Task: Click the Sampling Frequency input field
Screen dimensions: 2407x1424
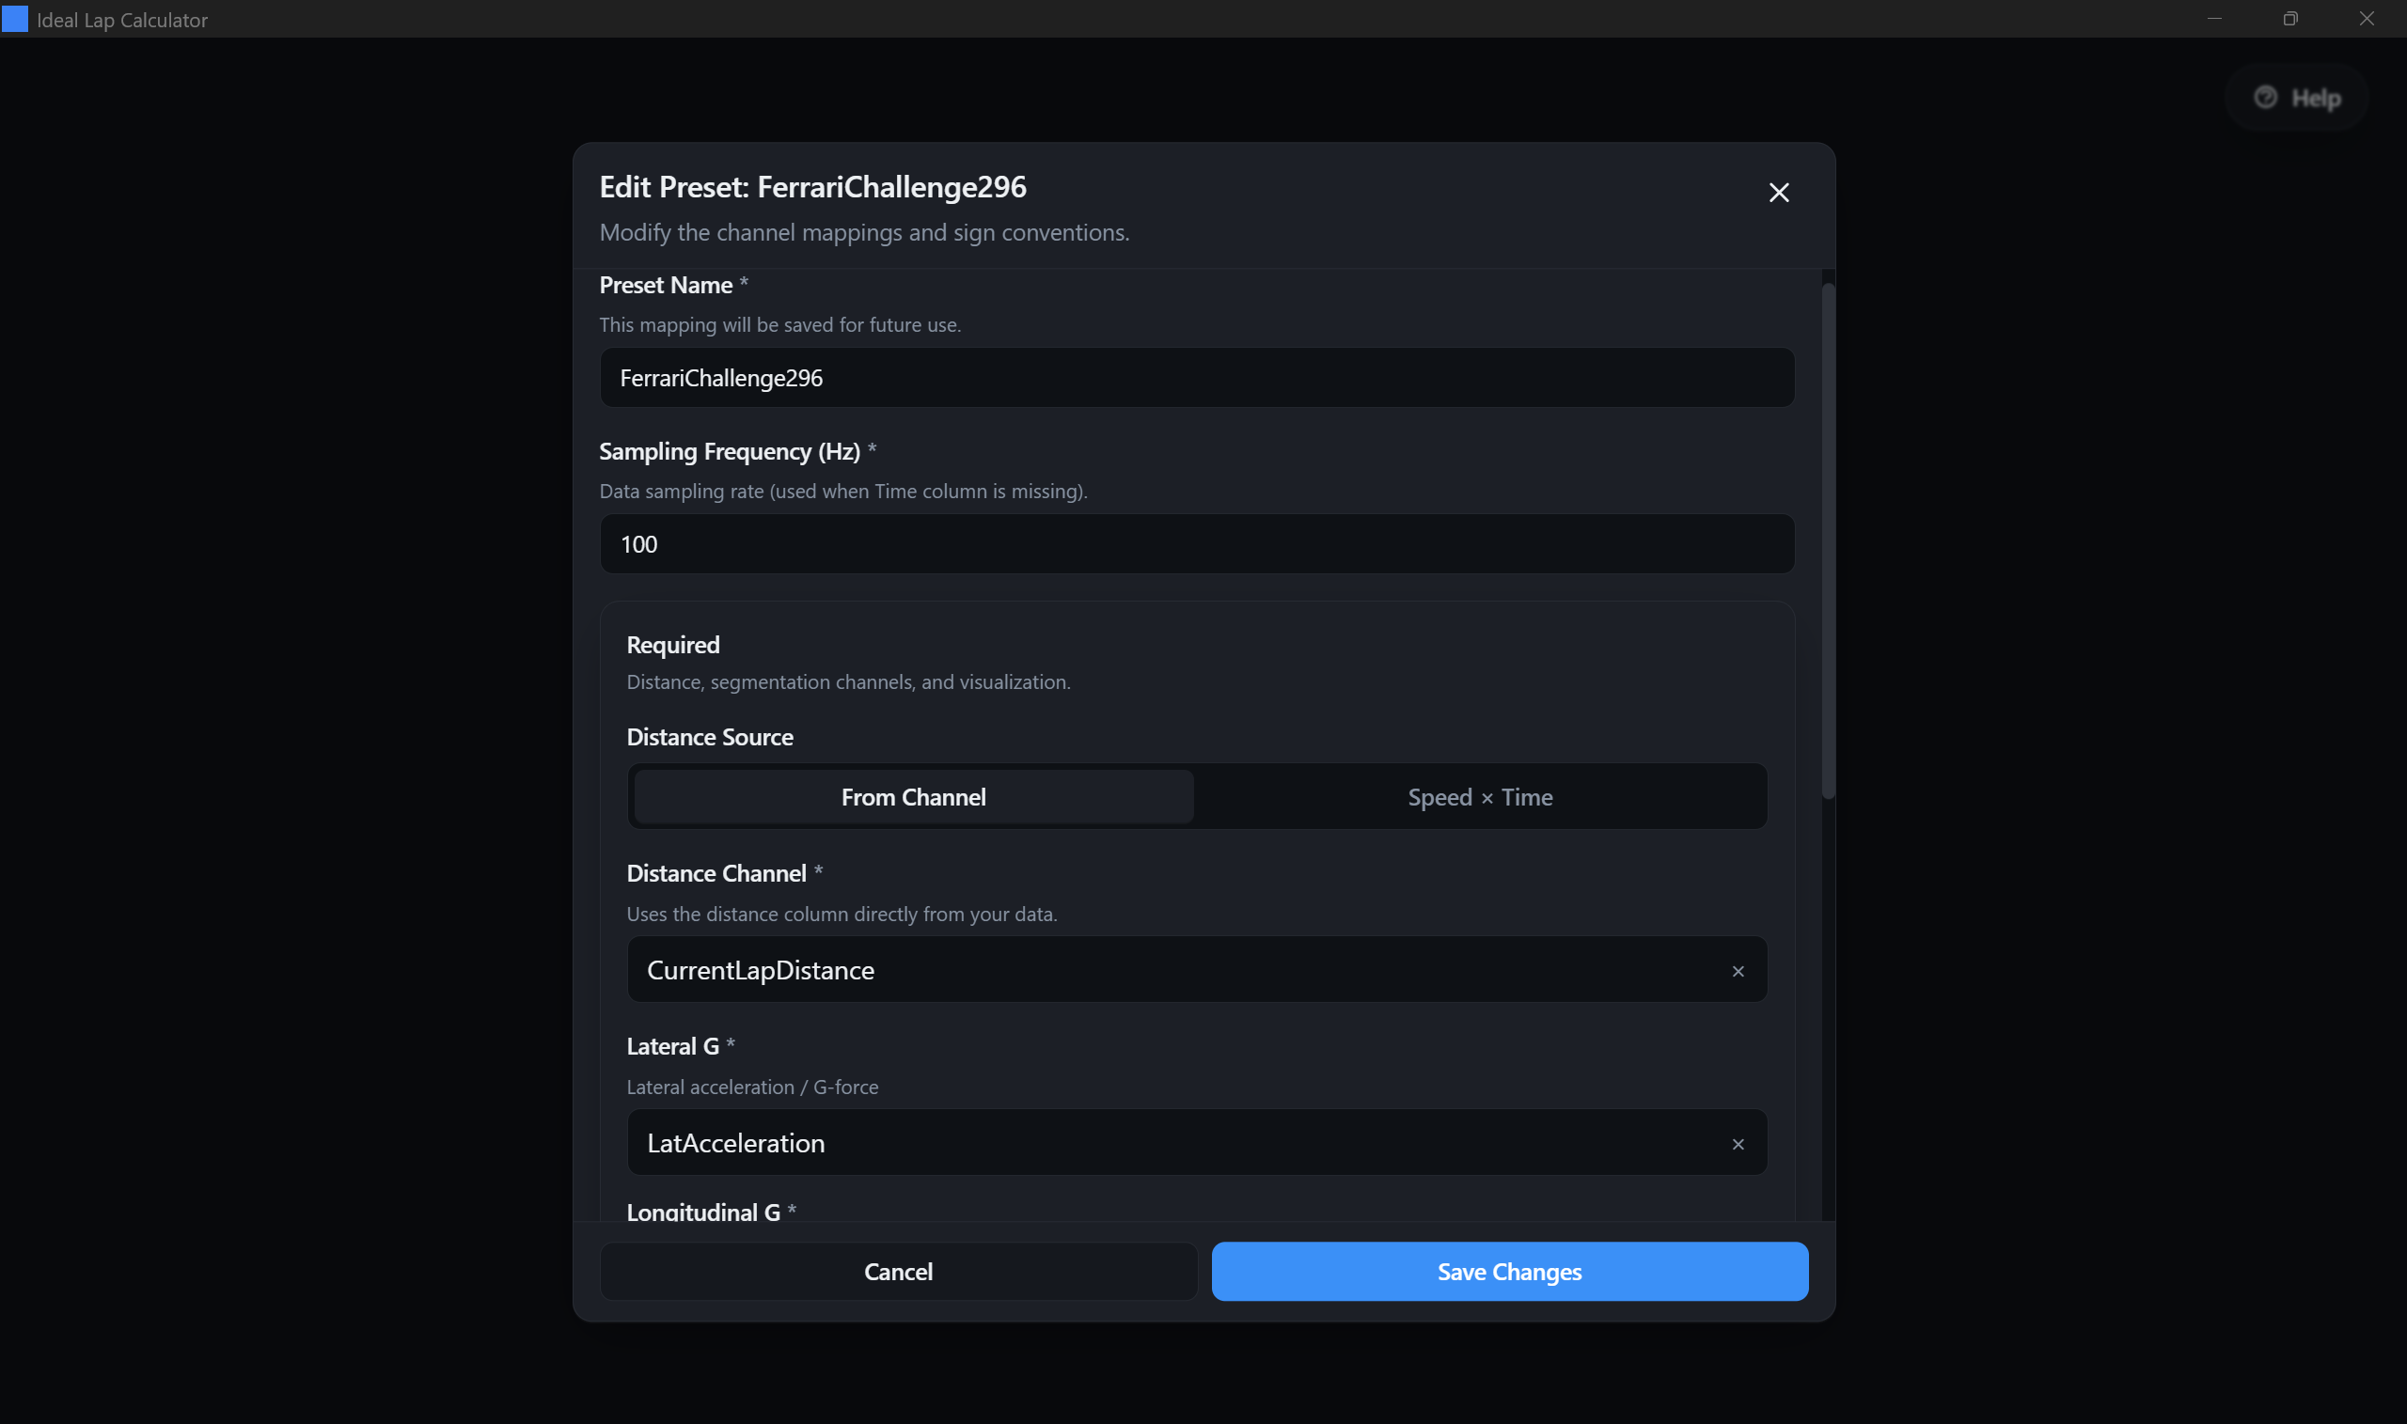Action: coord(1196,543)
